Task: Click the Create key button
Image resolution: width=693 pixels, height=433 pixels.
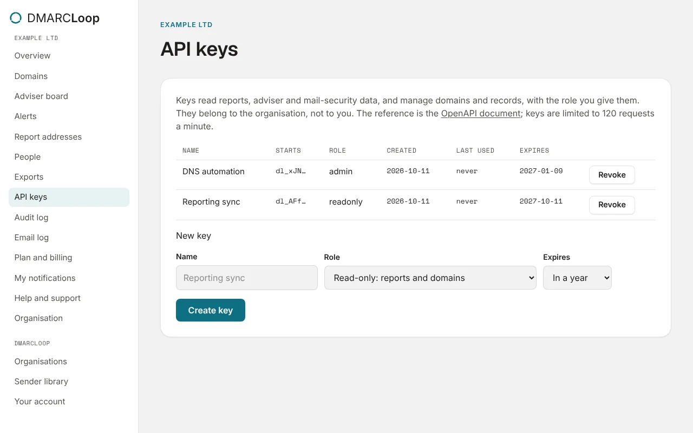Action: pyautogui.click(x=211, y=310)
